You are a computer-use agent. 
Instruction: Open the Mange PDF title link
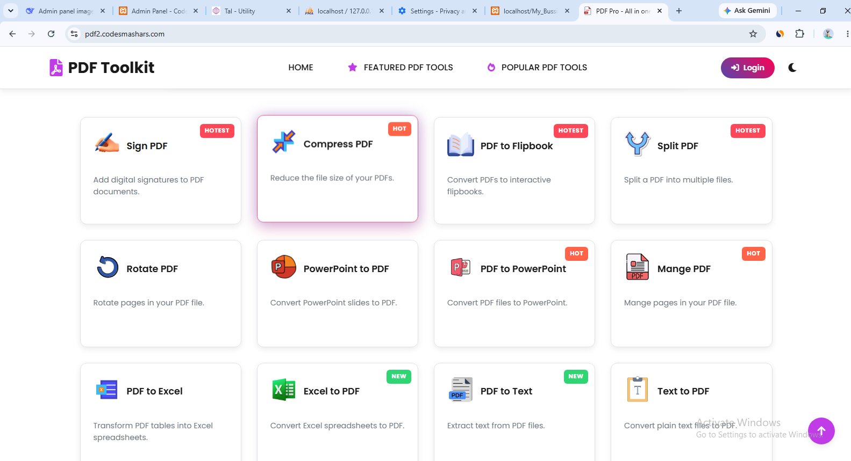[684, 269]
